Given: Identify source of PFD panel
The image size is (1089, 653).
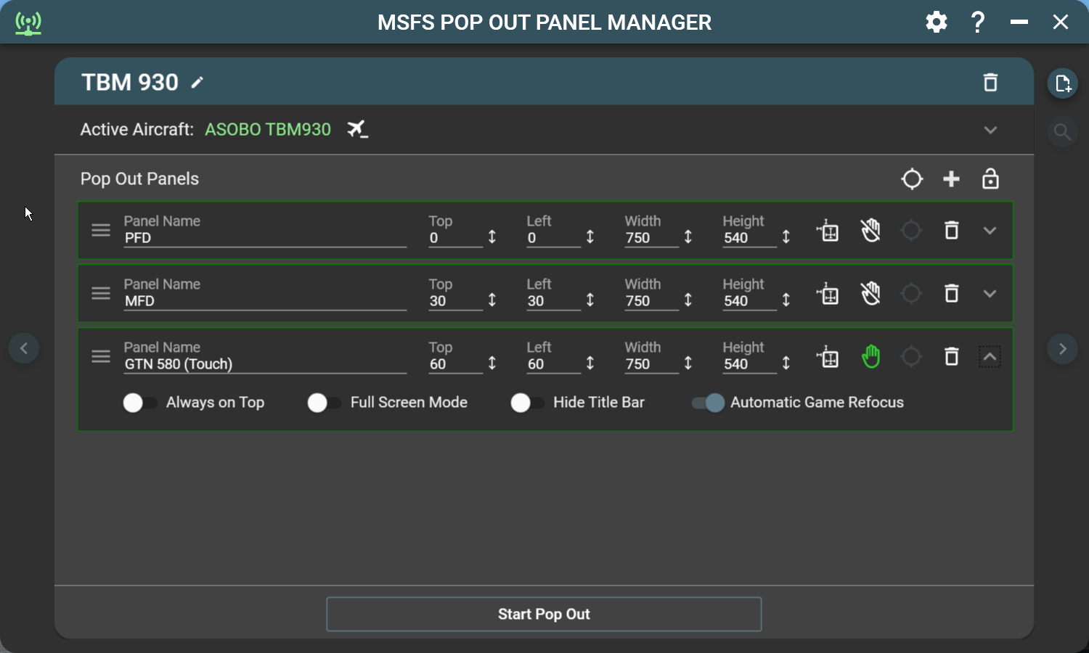Looking at the screenshot, I should (910, 231).
